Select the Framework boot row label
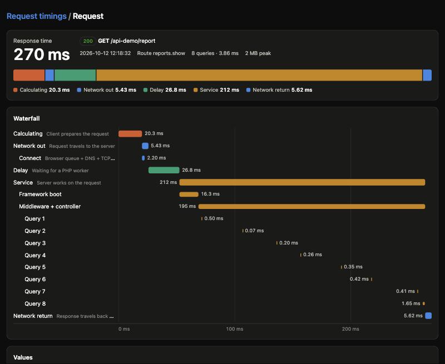The height and width of the screenshot is (364, 445). pos(40,194)
